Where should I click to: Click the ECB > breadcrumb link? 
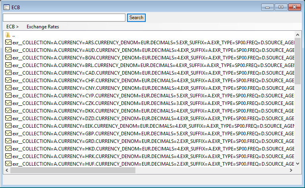click(12, 27)
